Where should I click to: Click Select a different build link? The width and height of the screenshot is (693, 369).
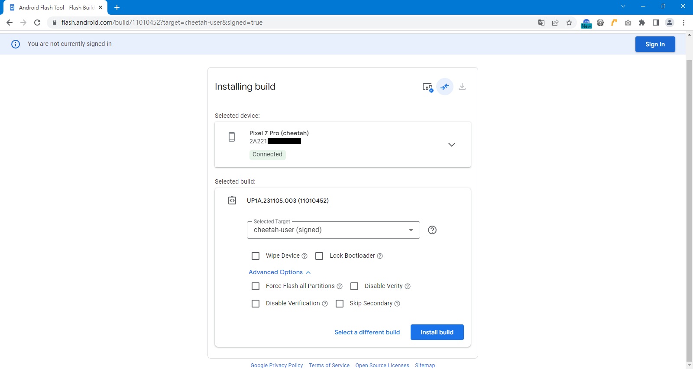(367, 332)
